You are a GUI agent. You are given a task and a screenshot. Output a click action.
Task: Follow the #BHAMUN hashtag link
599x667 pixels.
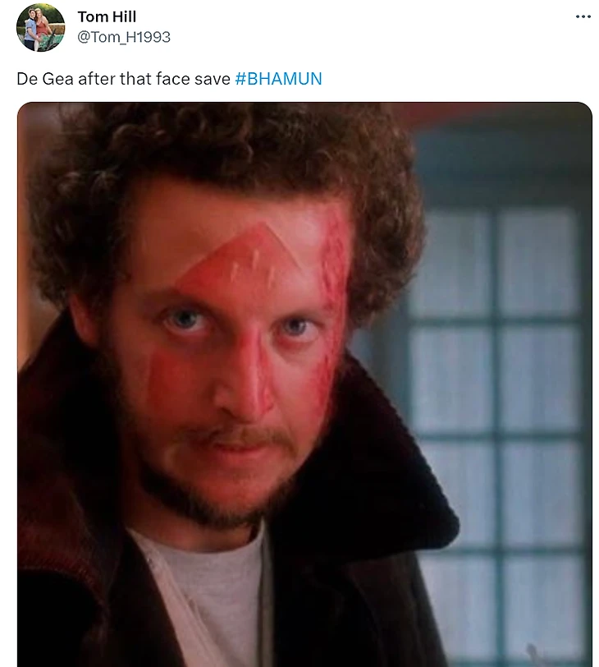[278, 79]
